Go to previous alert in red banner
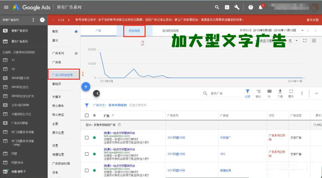 click(x=53, y=20)
